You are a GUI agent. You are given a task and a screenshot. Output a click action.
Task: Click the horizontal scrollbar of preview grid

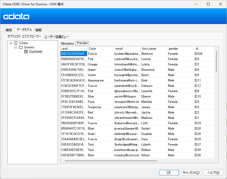111,161
